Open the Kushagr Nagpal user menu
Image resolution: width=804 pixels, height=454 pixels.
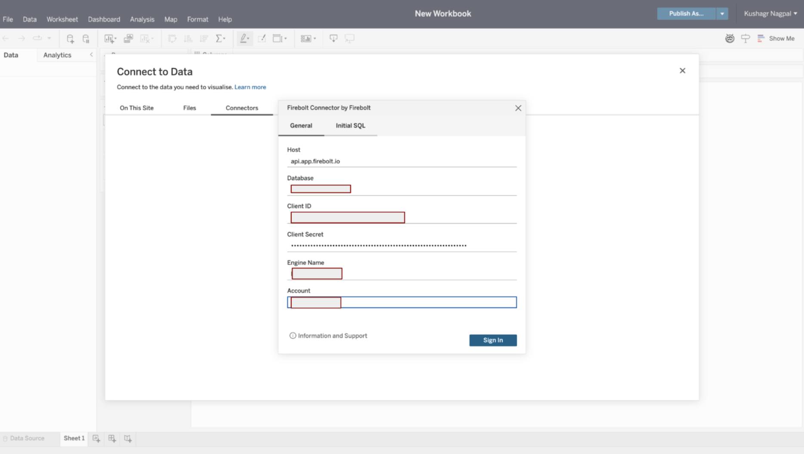click(770, 13)
